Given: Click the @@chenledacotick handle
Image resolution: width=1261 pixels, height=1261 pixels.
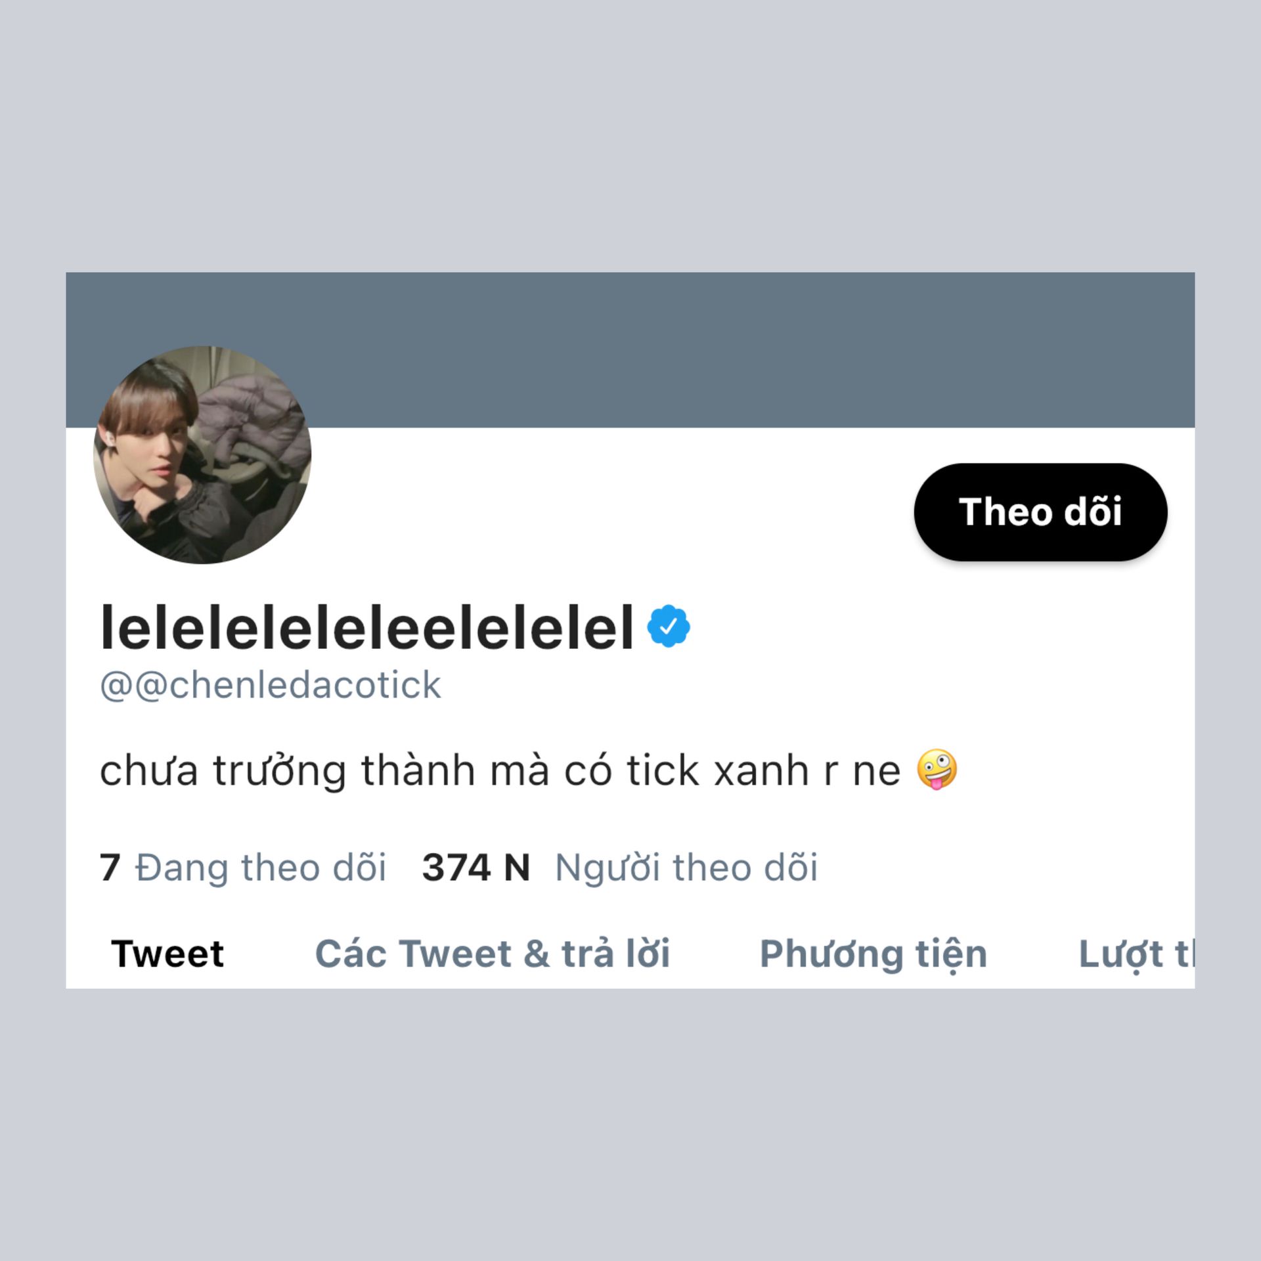Looking at the screenshot, I should point(270,685).
